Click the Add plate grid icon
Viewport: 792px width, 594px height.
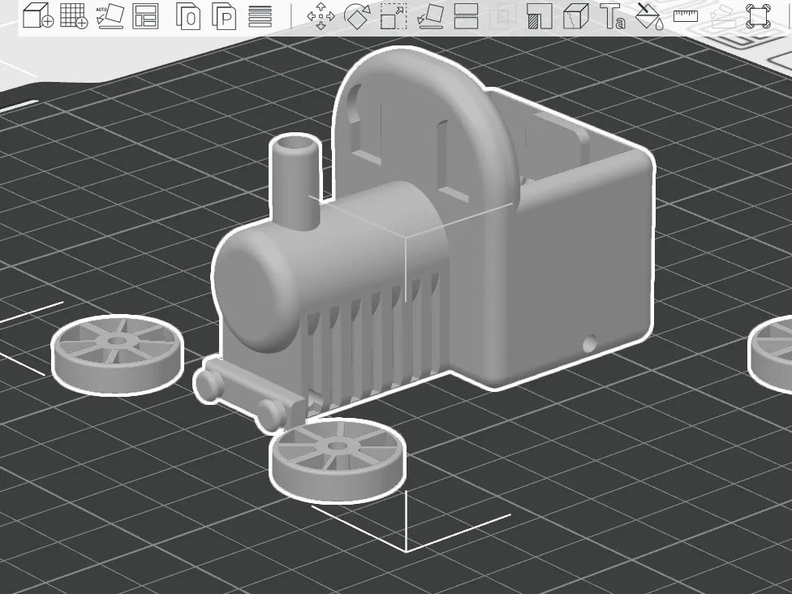[74, 15]
